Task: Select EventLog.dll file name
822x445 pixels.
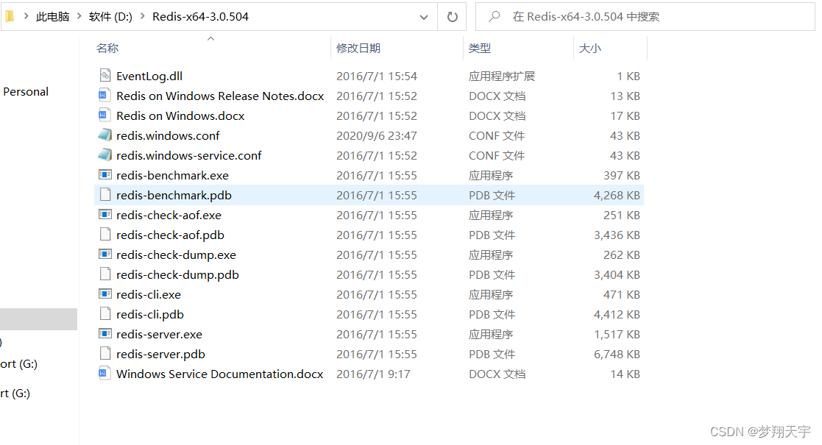Action: pos(149,76)
